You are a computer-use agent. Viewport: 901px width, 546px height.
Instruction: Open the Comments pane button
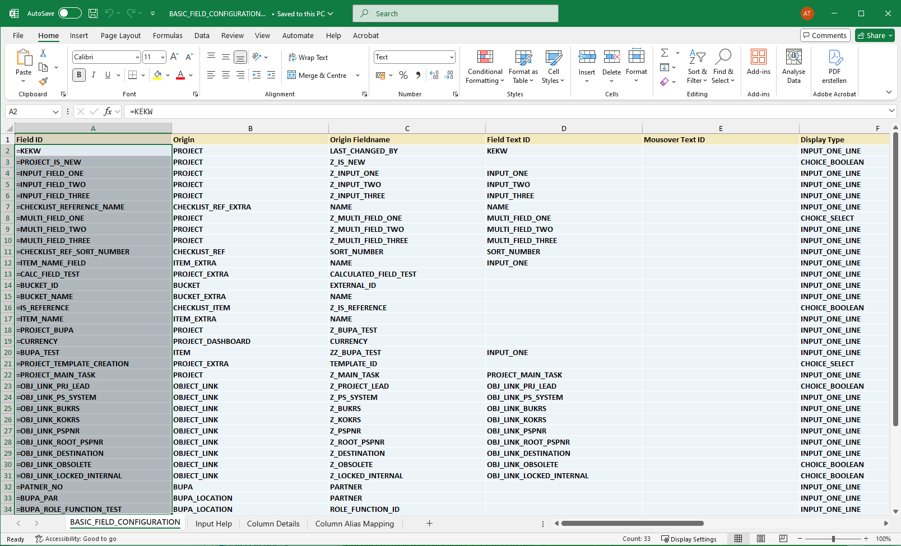[x=825, y=35]
